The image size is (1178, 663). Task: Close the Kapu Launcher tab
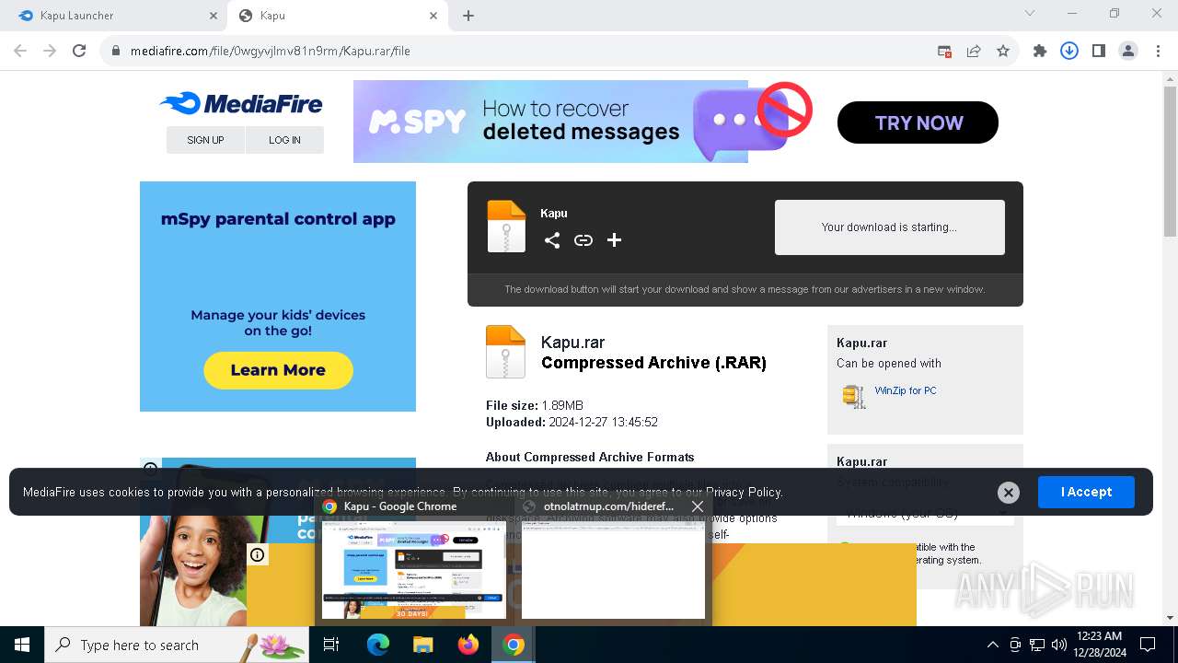[x=213, y=16]
